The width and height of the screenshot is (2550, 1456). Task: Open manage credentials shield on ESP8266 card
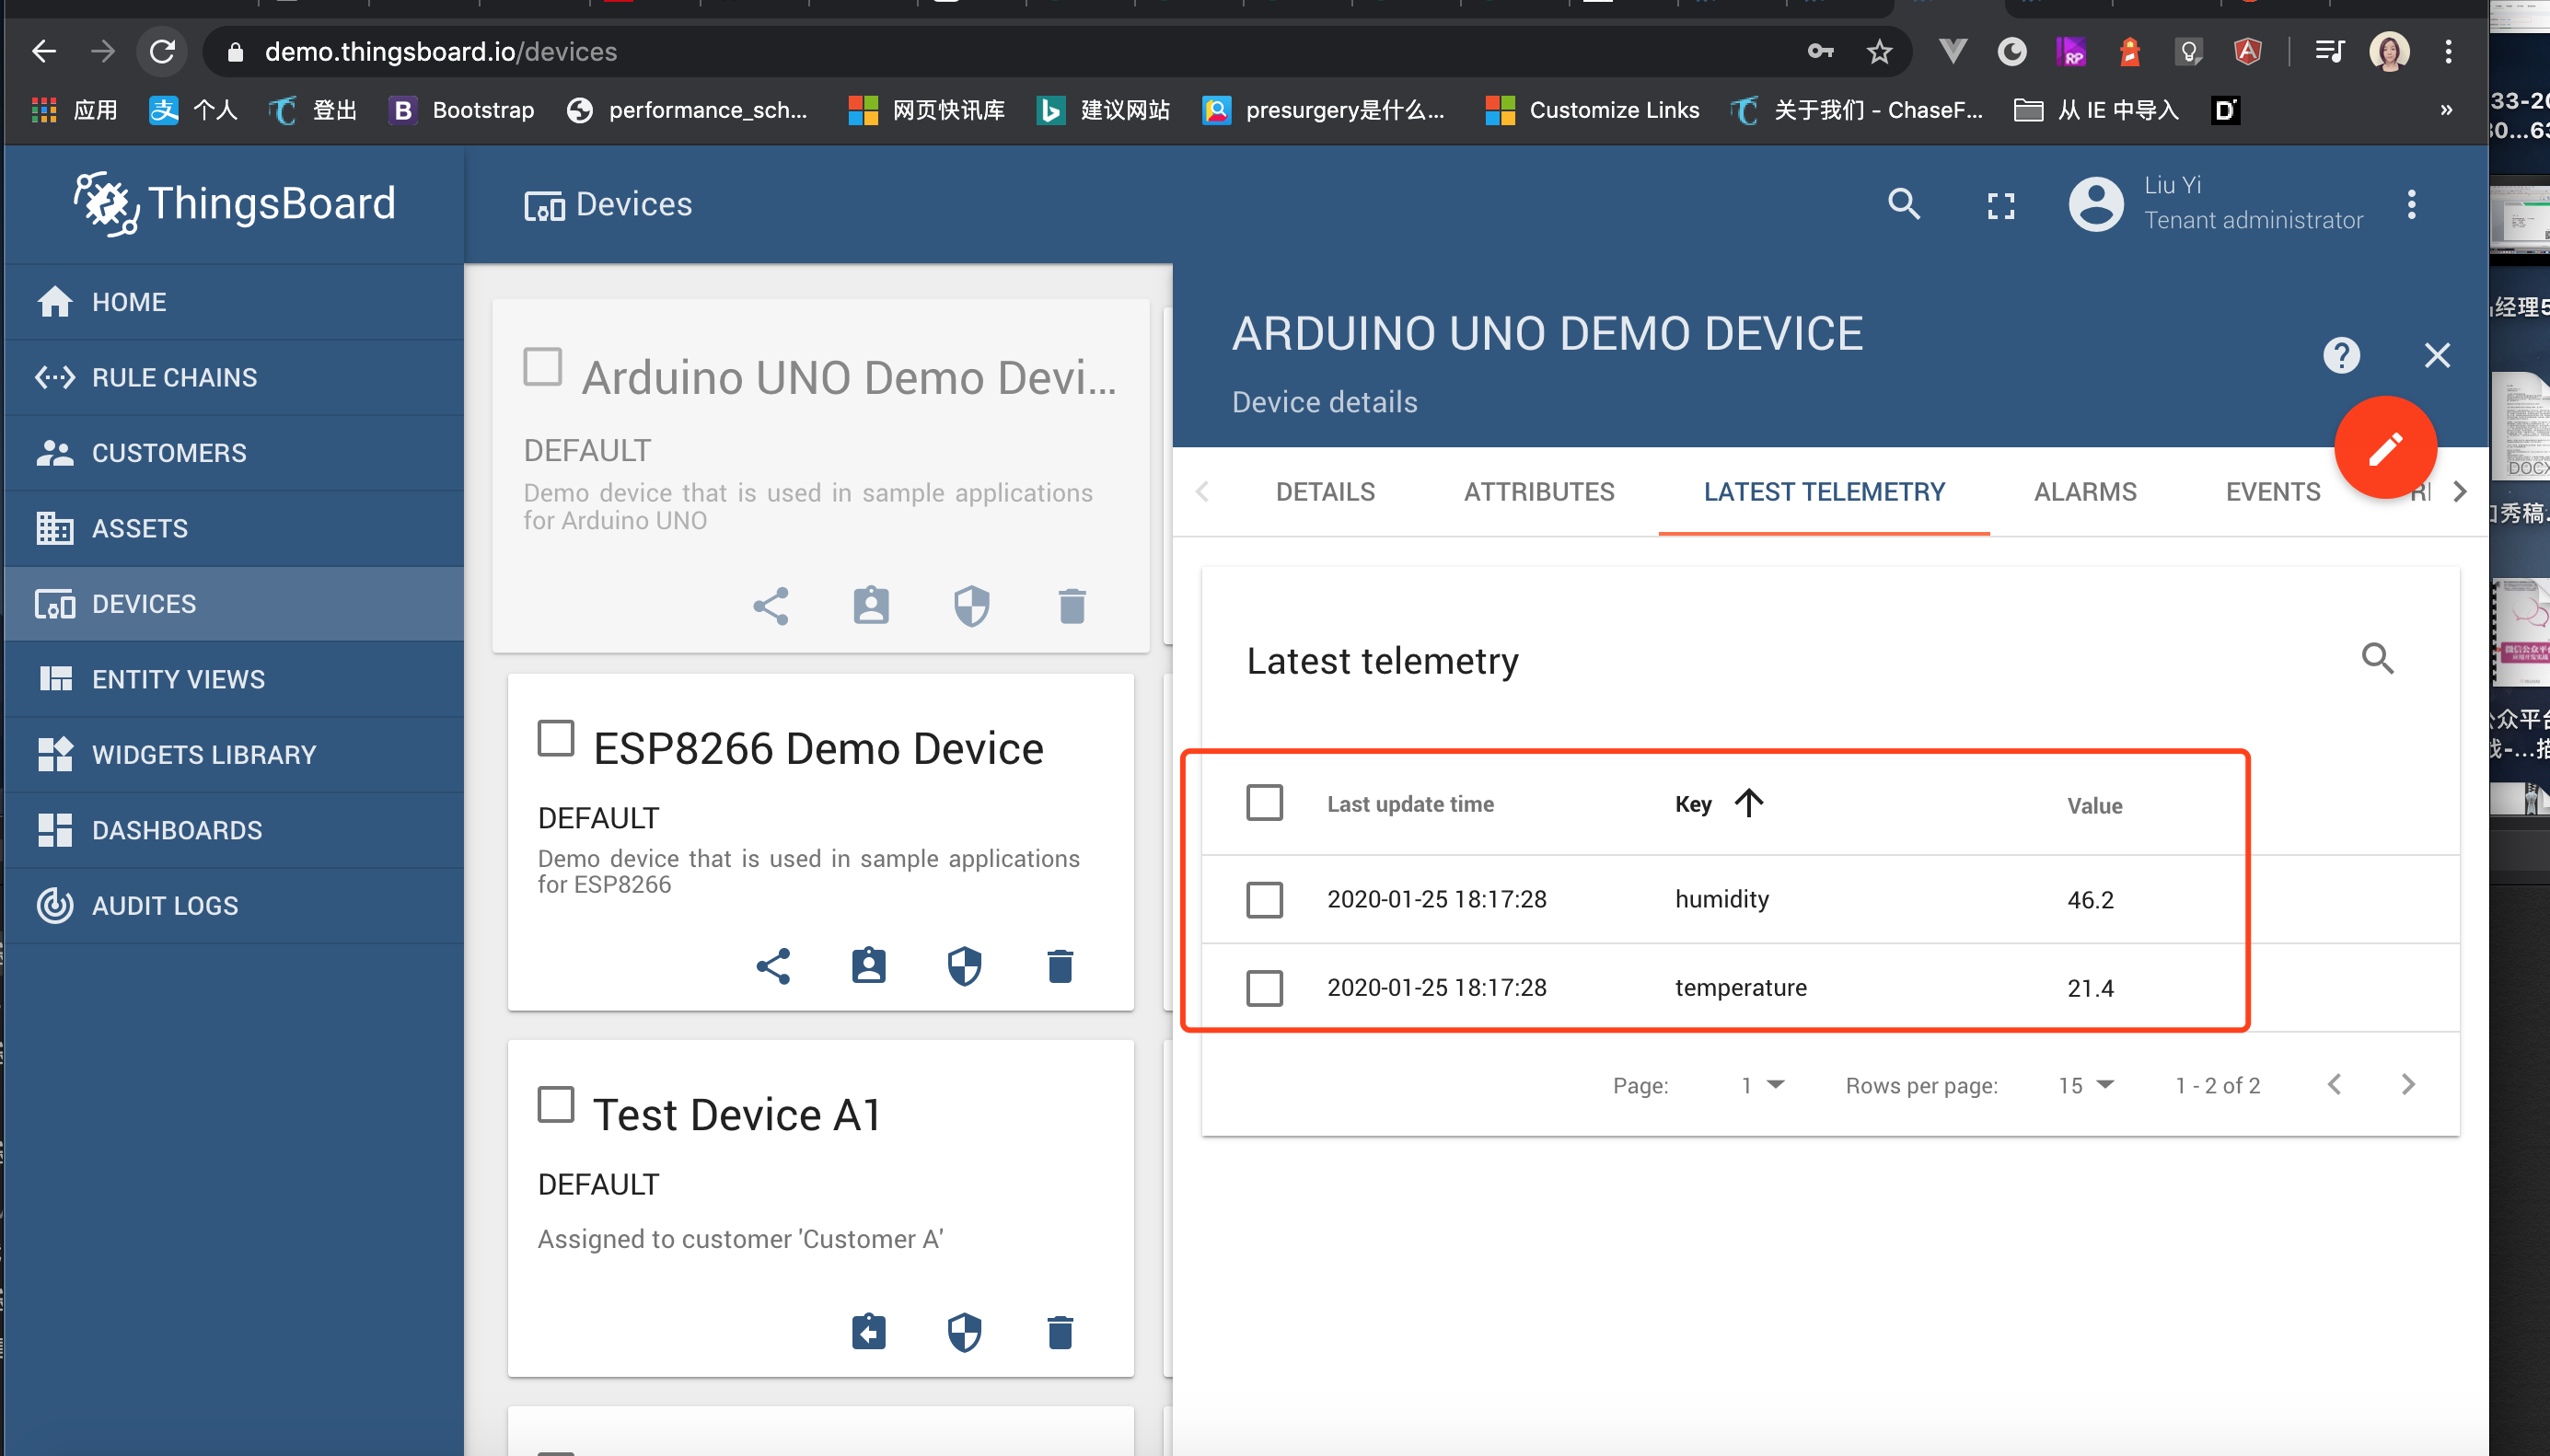pyautogui.click(x=964, y=966)
